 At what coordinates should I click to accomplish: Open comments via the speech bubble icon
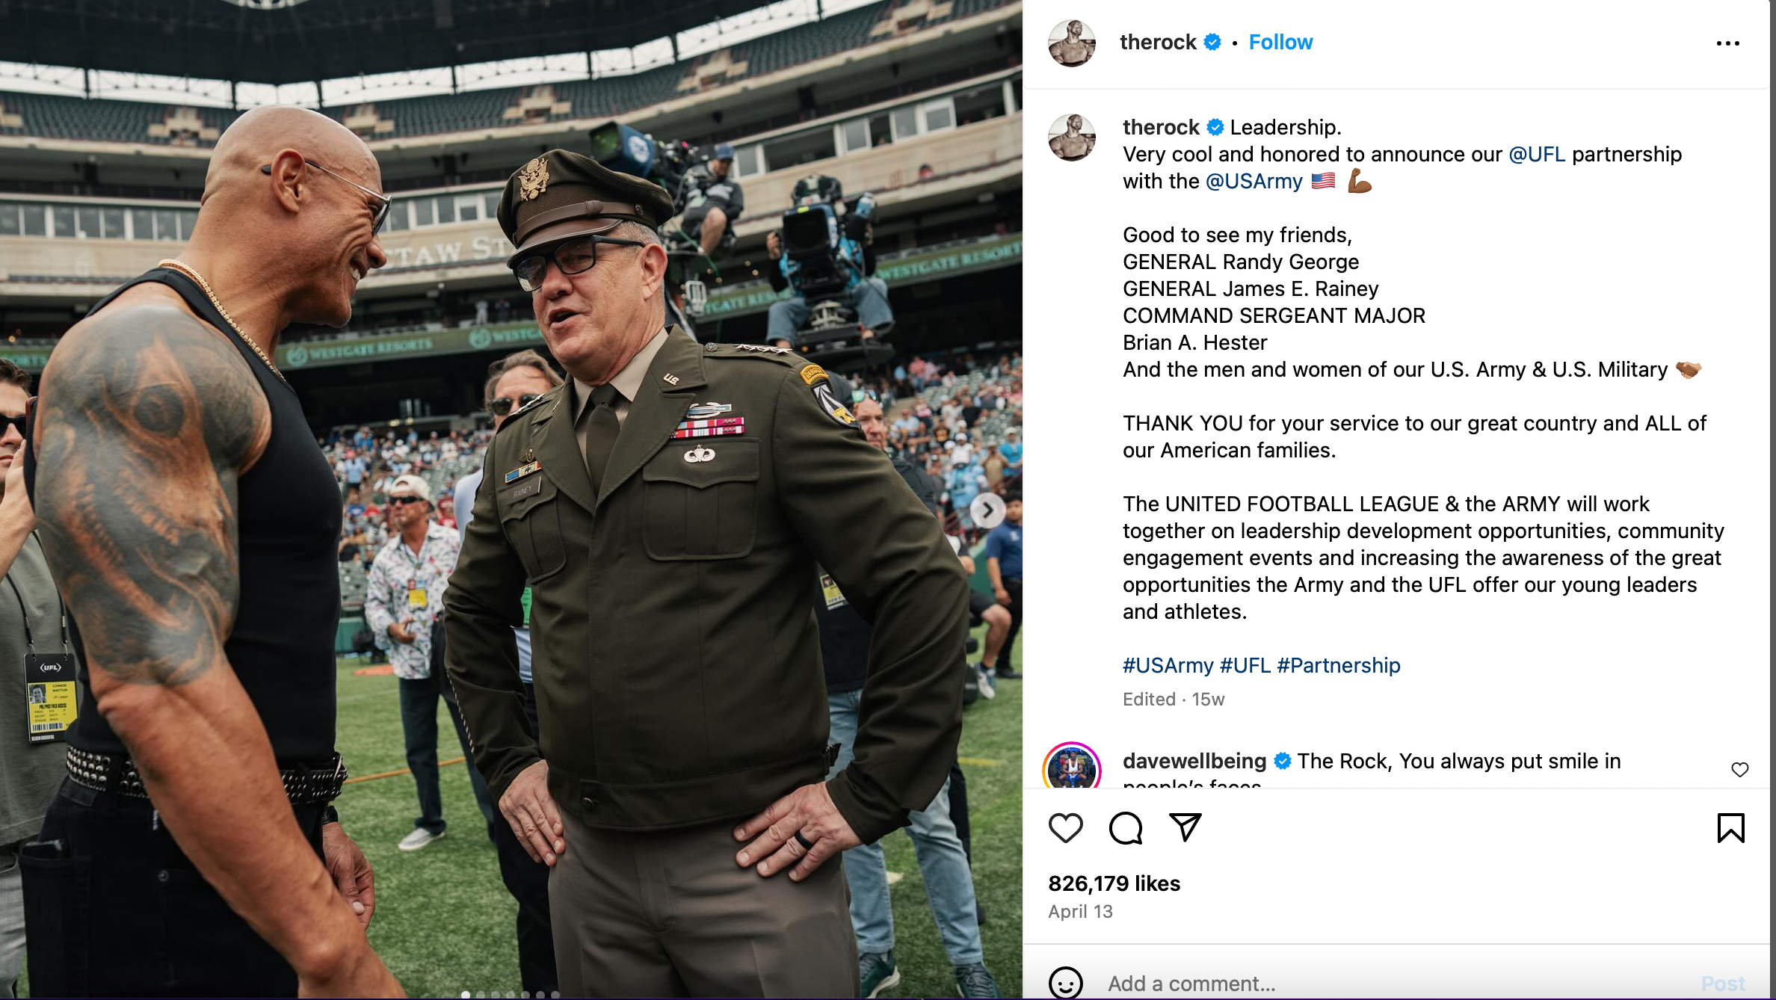[1125, 828]
